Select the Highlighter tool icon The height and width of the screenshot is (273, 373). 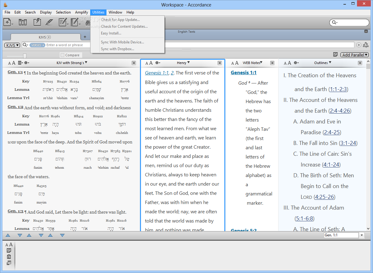pos(49,22)
